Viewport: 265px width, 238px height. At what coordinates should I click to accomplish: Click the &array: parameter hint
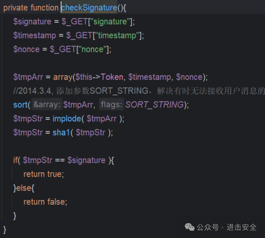[x=47, y=104]
